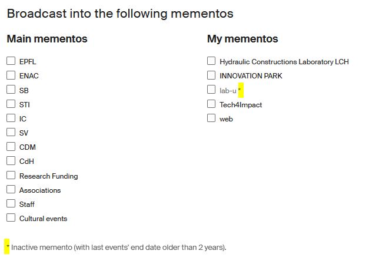Screen dimensions: 369x257
Task: Check the Research Funding checkbox
Action: pyautogui.click(x=11, y=175)
